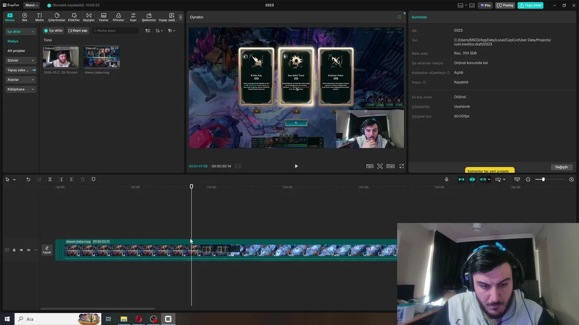The height and width of the screenshot is (325, 579).
Task: Click the Pro button in title bar
Action: (485, 5)
